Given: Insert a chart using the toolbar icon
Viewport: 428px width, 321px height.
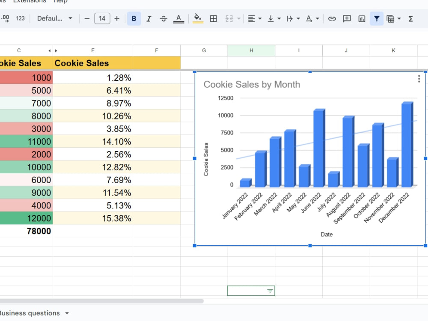Looking at the screenshot, I should [x=362, y=18].
